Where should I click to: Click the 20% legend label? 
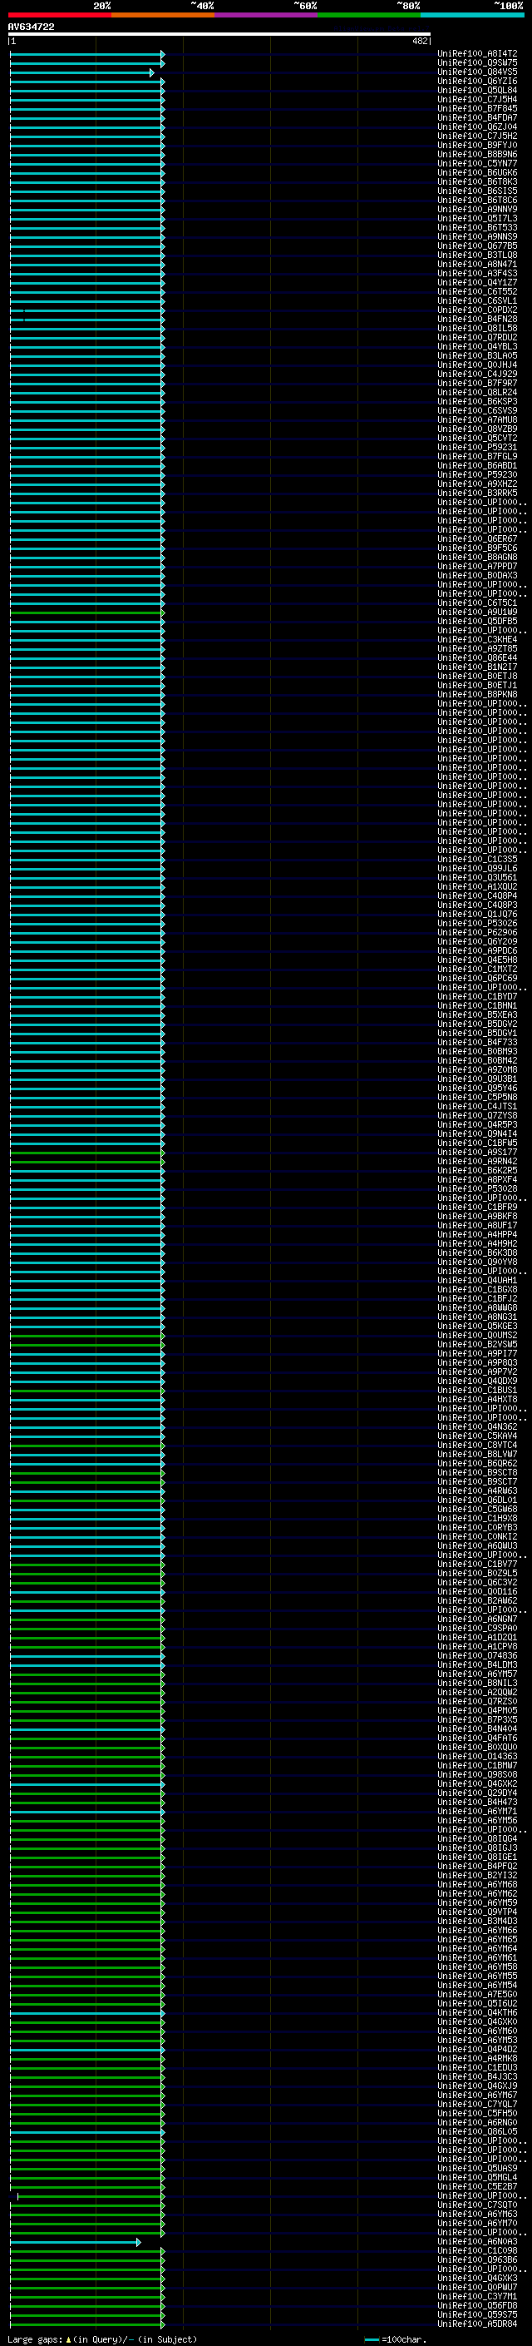point(102,6)
